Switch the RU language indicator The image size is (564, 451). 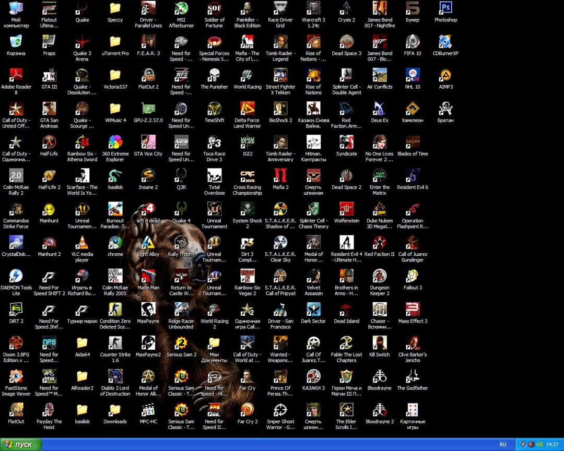pyautogui.click(x=503, y=445)
